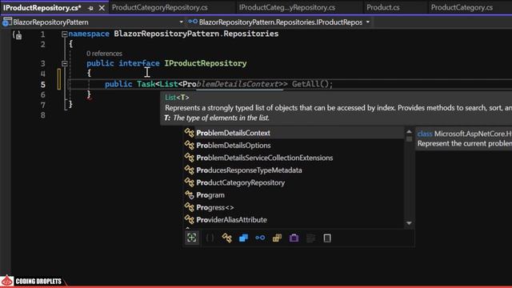Image resolution: width=512 pixels, height=288 pixels.
Task: Toggle the namespaces filter in completion toolbar
Action: click(x=210, y=238)
